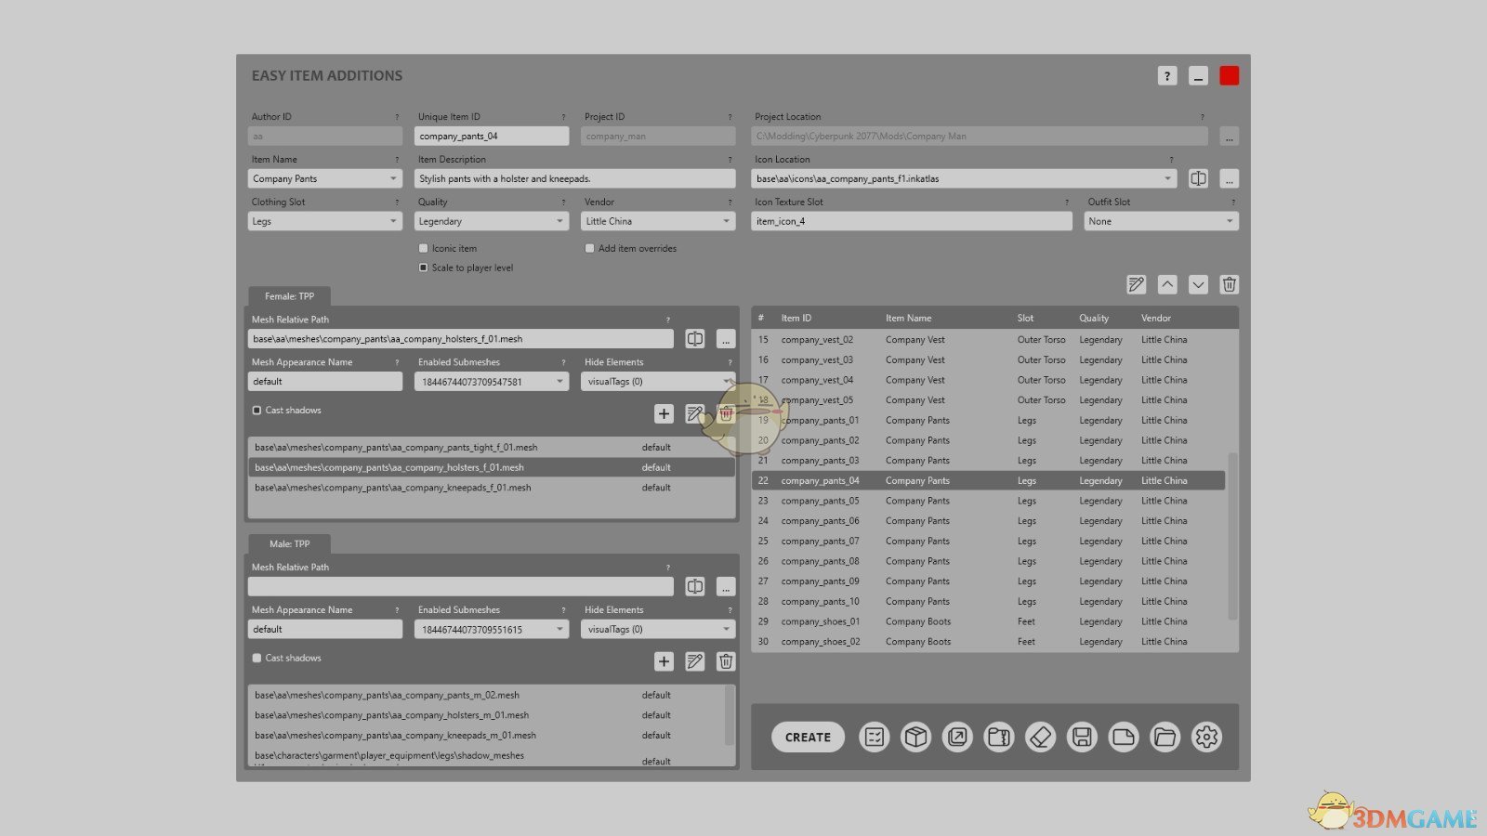
Task: Click the text-cursor icon beside Icon Location
Action: tap(1199, 178)
